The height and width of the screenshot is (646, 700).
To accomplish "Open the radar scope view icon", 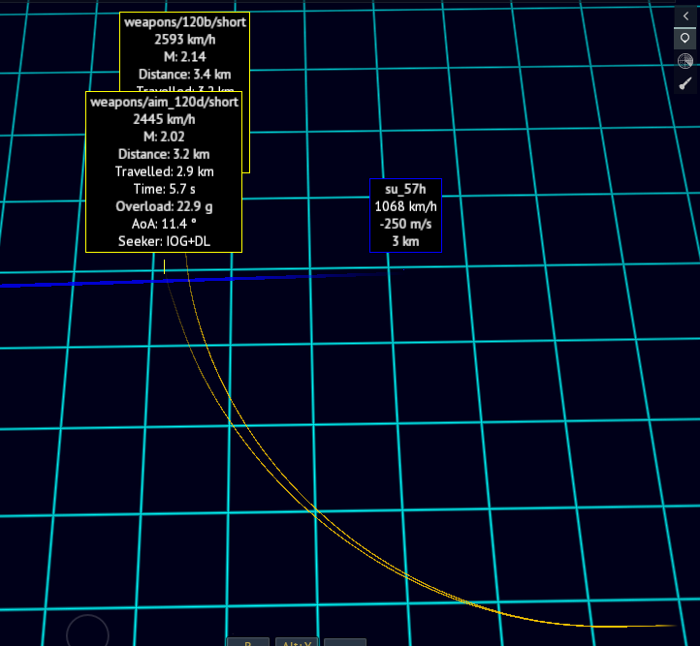I will (x=685, y=61).
